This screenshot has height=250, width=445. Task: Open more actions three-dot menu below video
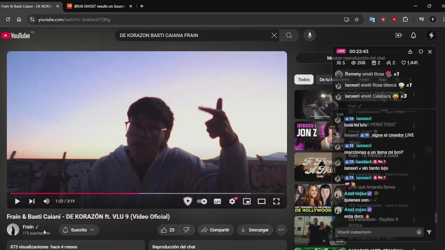click(281, 230)
